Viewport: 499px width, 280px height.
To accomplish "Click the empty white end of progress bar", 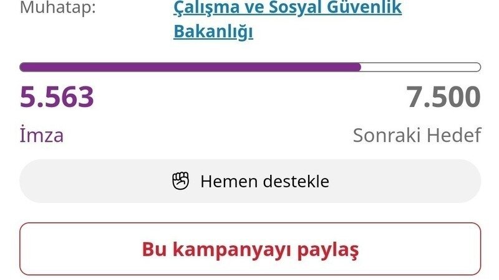I will 420,67.
